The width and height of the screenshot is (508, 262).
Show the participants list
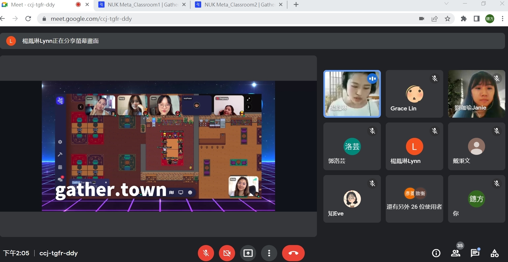[x=456, y=253]
